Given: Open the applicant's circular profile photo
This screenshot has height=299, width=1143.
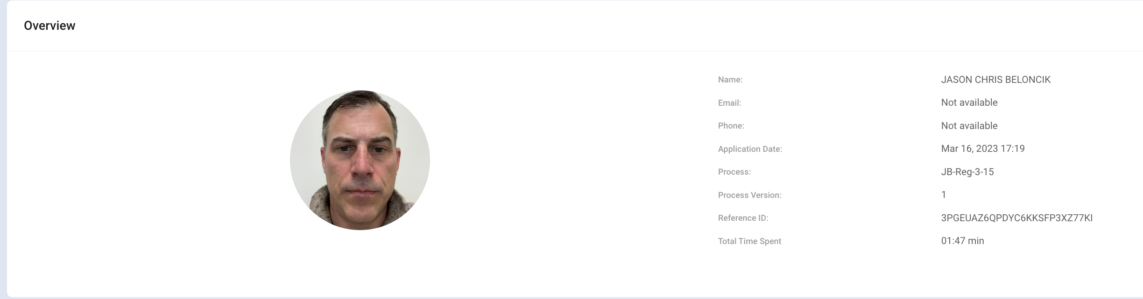Looking at the screenshot, I should [360, 160].
